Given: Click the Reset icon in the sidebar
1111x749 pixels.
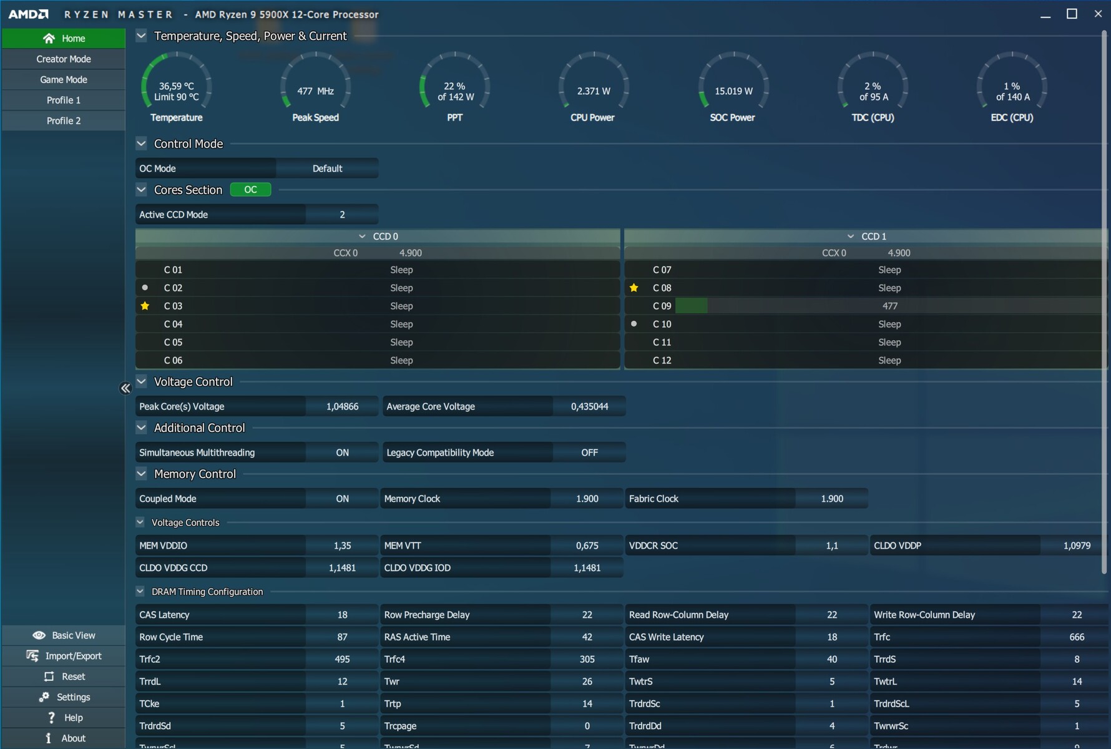Looking at the screenshot, I should [49, 677].
